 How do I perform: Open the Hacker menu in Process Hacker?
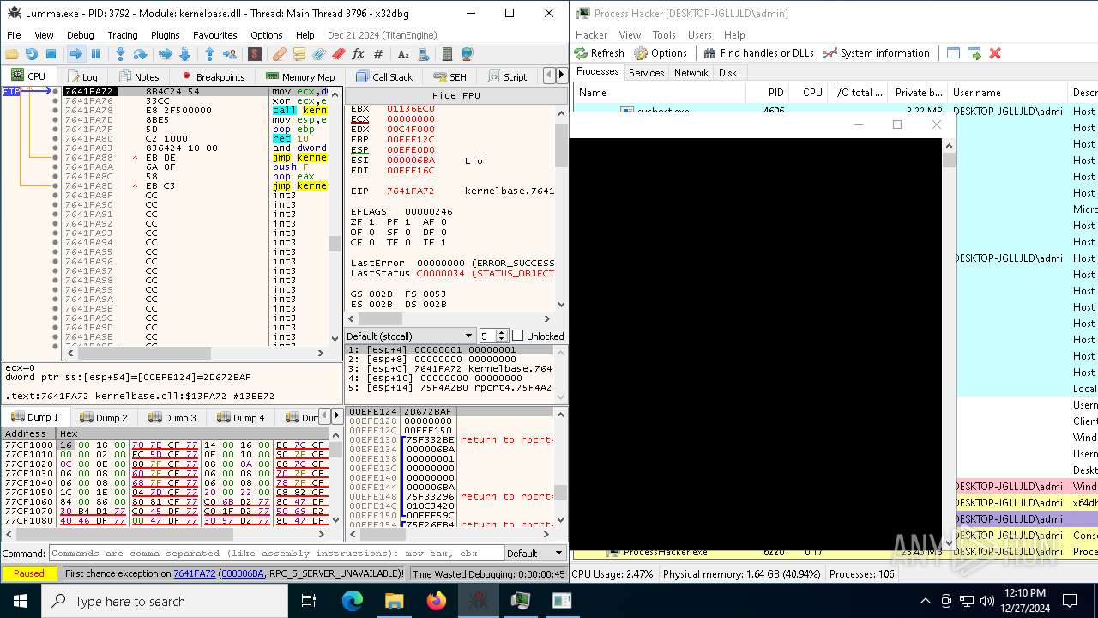click(x=592, y=35)
